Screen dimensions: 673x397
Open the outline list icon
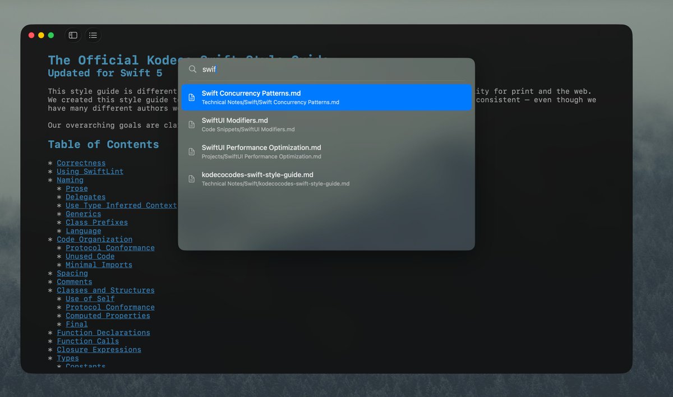coord(93,35)
